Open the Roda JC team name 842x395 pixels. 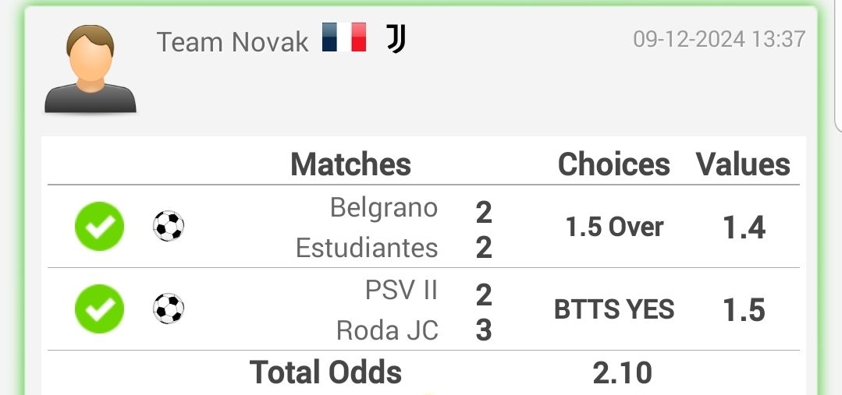[x=387, y=330]
